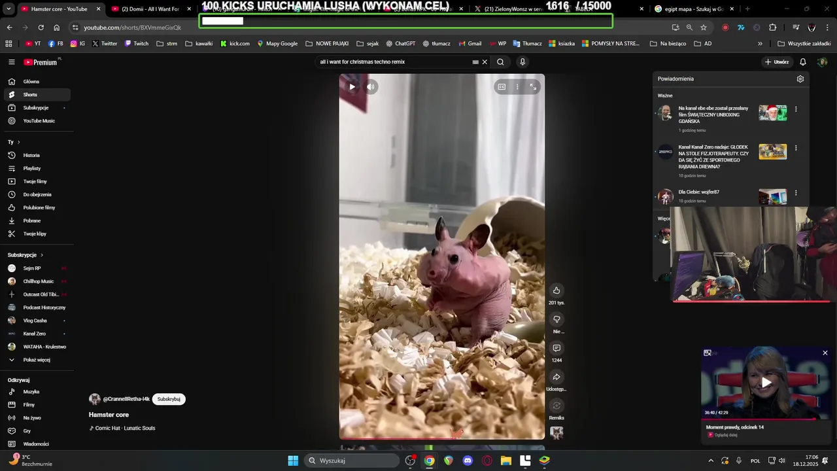Open Do obejrzenia watch later list
Image resolution: width=837 pixels, height=471 pixels.
click(x=37, y=195)
